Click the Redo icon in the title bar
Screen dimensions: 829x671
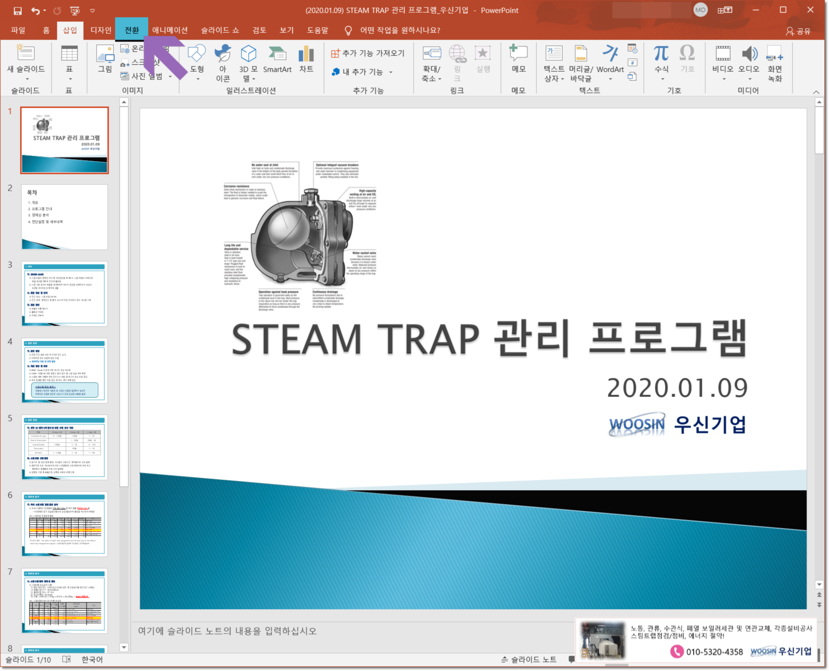[57, 10]
